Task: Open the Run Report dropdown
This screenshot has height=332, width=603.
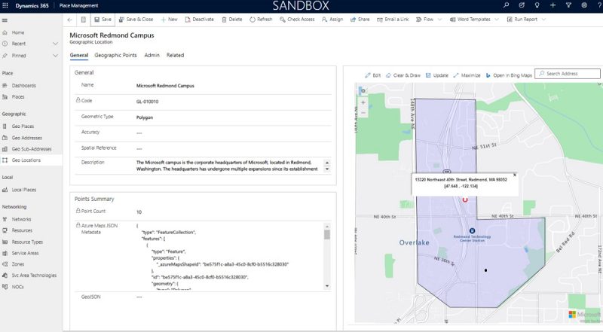Action: (x=528, y=19)
